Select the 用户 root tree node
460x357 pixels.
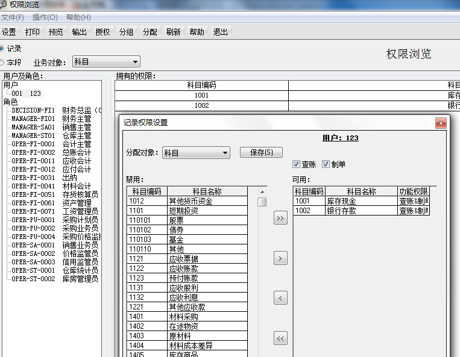[x=11, y=85]
